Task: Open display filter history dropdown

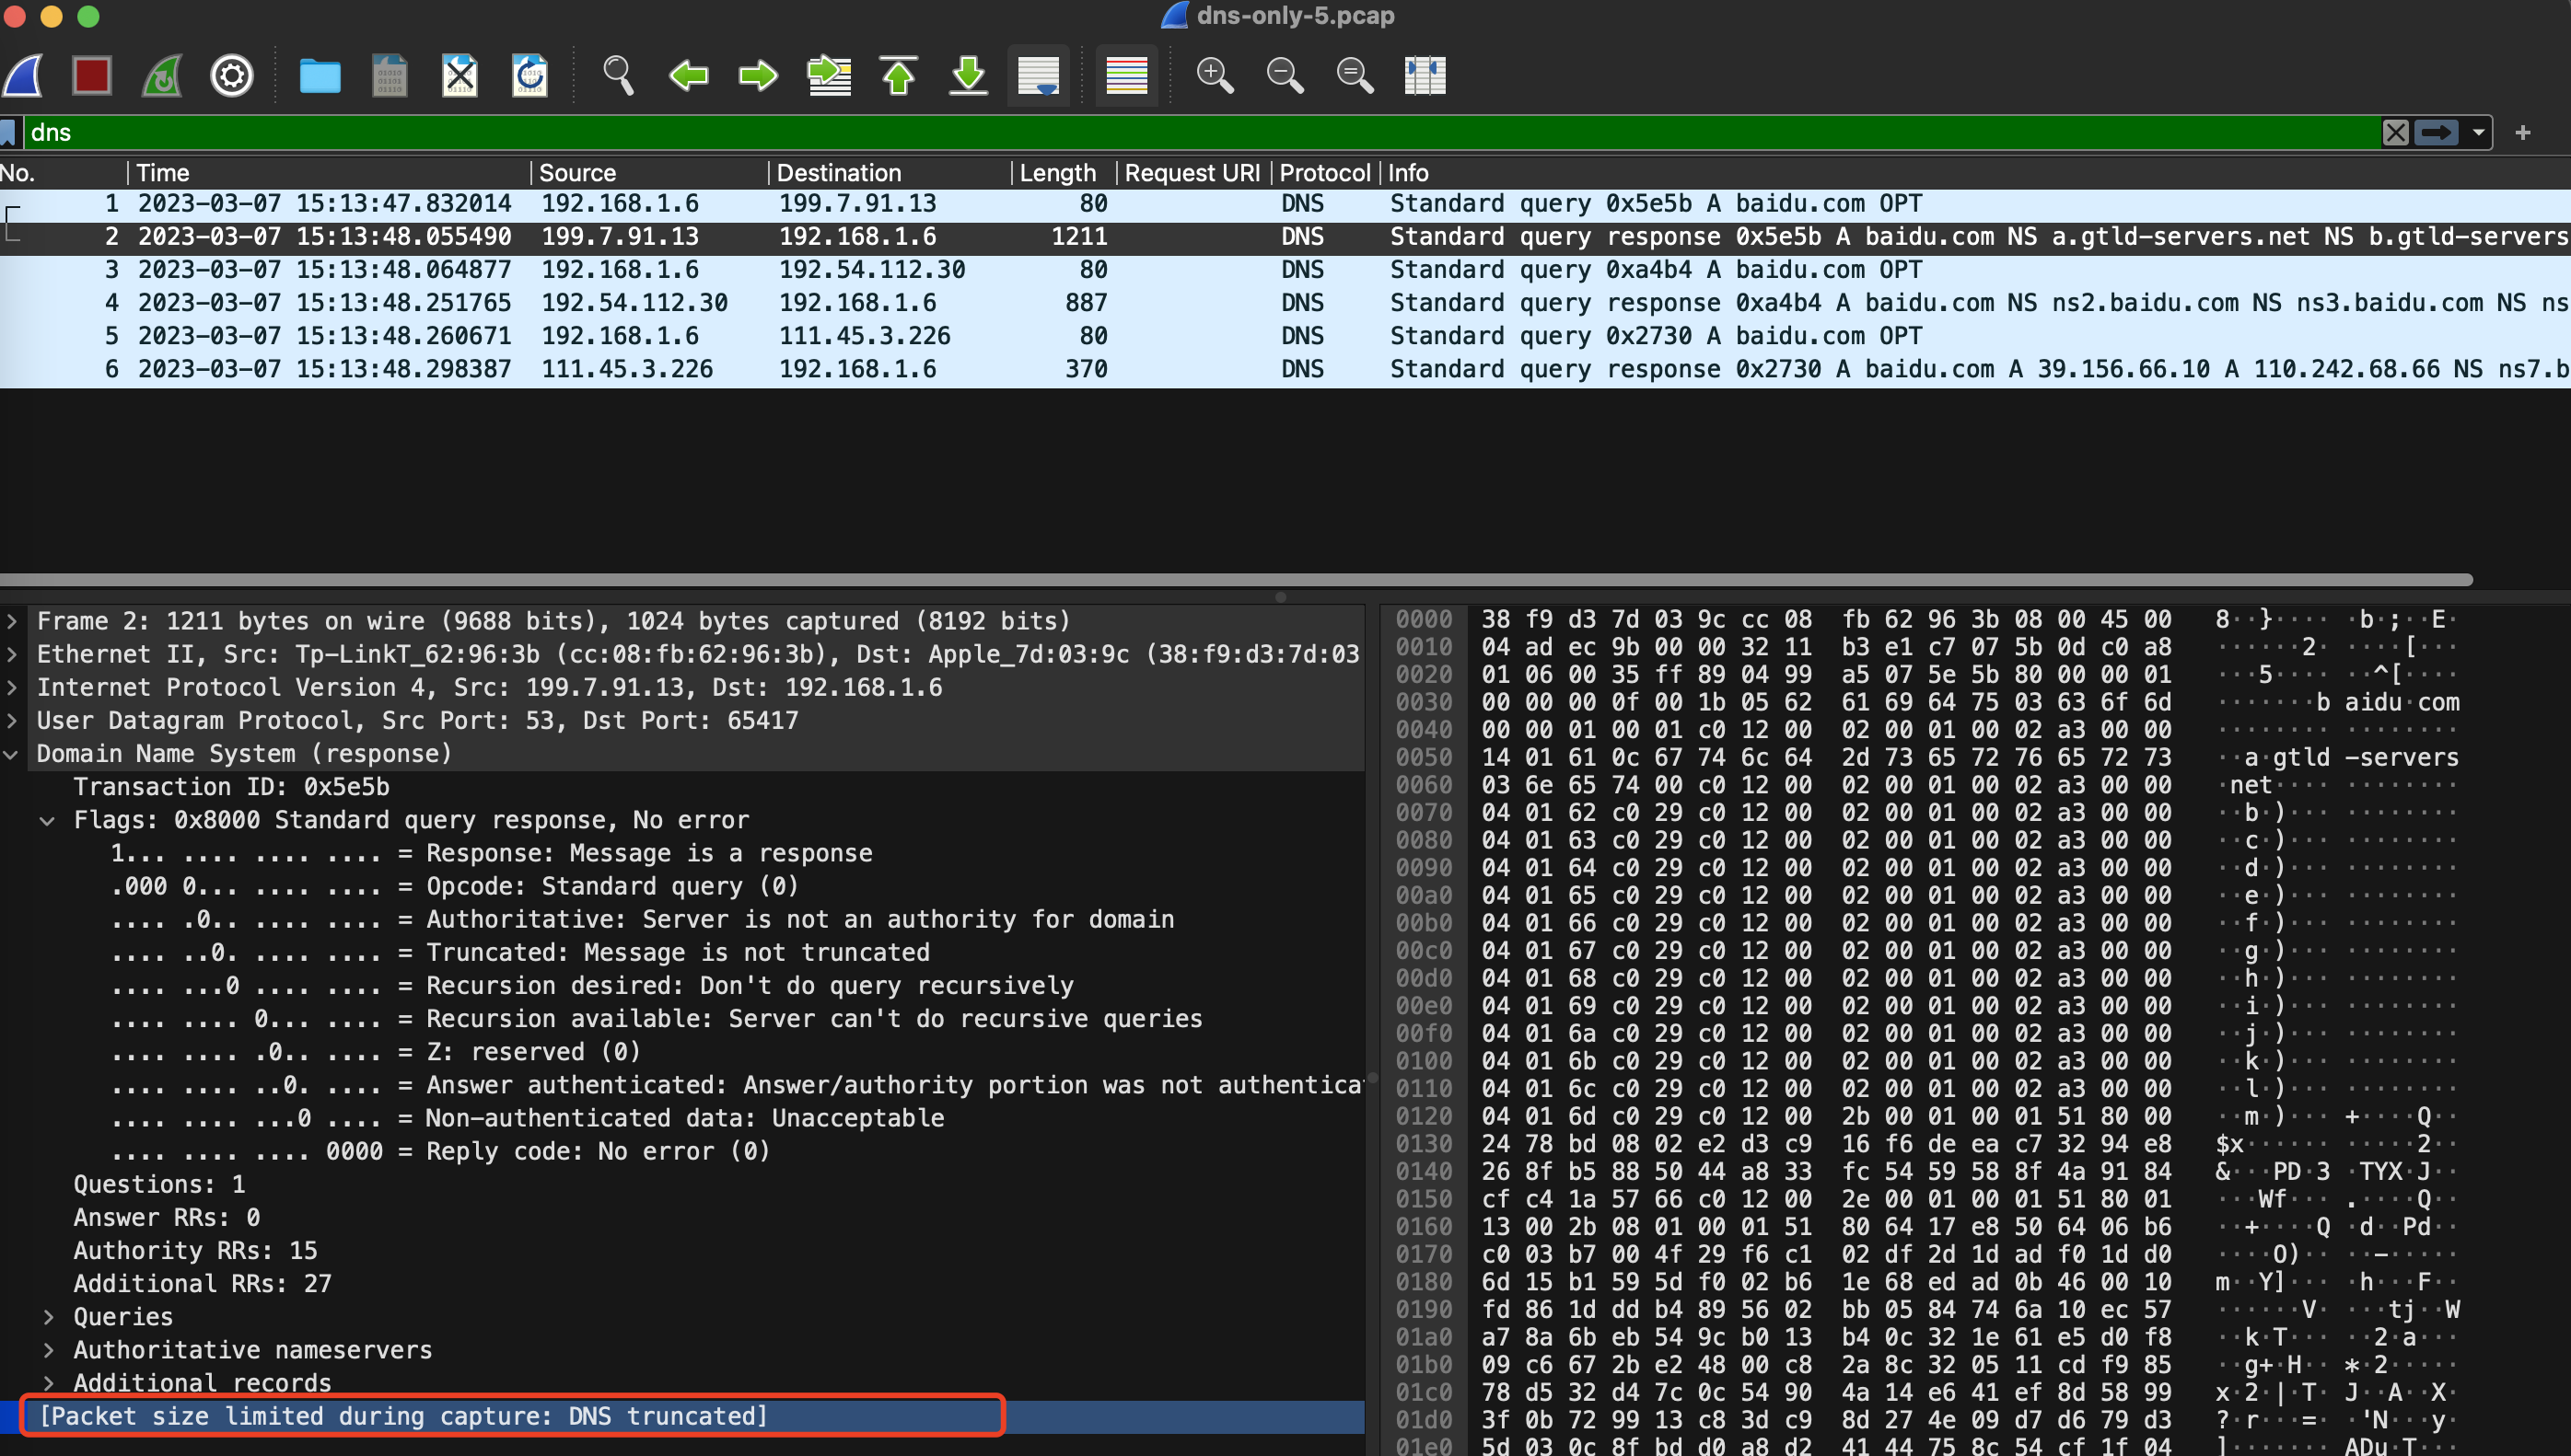Action: [2479, 132]
